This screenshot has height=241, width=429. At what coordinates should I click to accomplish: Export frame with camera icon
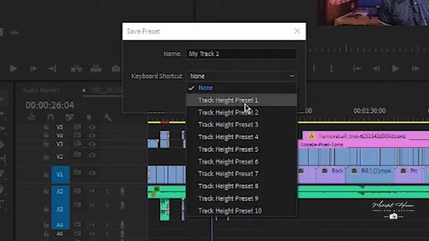[116, 68]
